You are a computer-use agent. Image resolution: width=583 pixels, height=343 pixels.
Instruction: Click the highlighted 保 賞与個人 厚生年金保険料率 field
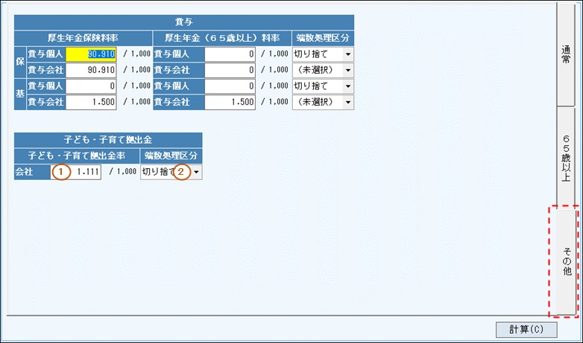(91, 54)
